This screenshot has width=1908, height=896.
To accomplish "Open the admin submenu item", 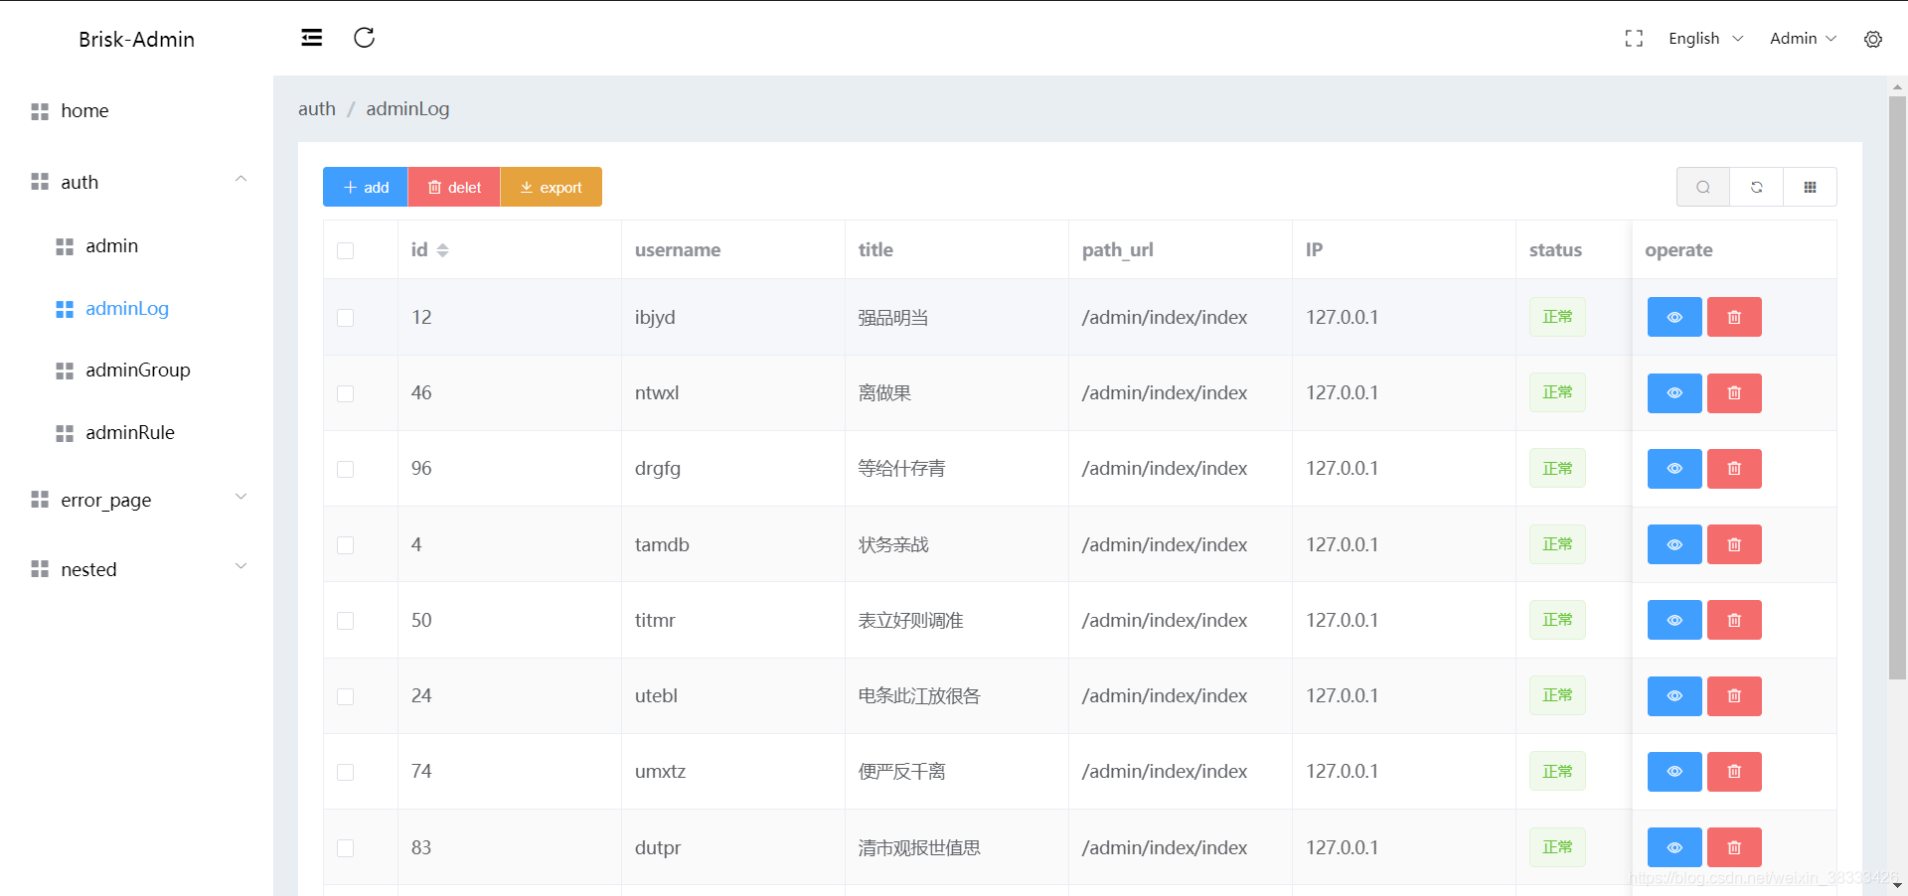I will [x=136, y=246].
